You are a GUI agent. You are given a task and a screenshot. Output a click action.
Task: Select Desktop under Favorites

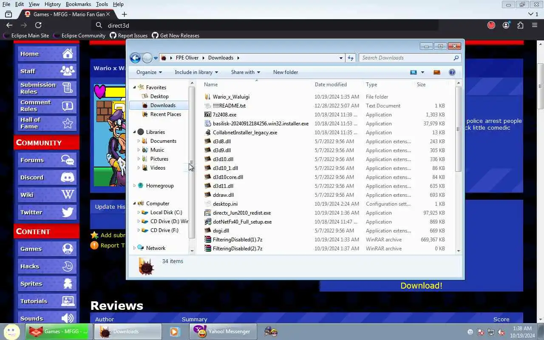(159, 96)
